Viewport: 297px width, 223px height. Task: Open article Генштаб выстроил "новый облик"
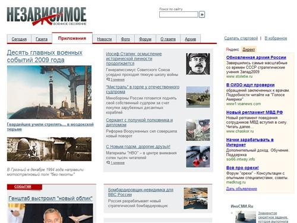tap(50, 198)
